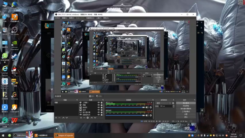Pop out the 场景 dock via its header icon

point(77,100)
